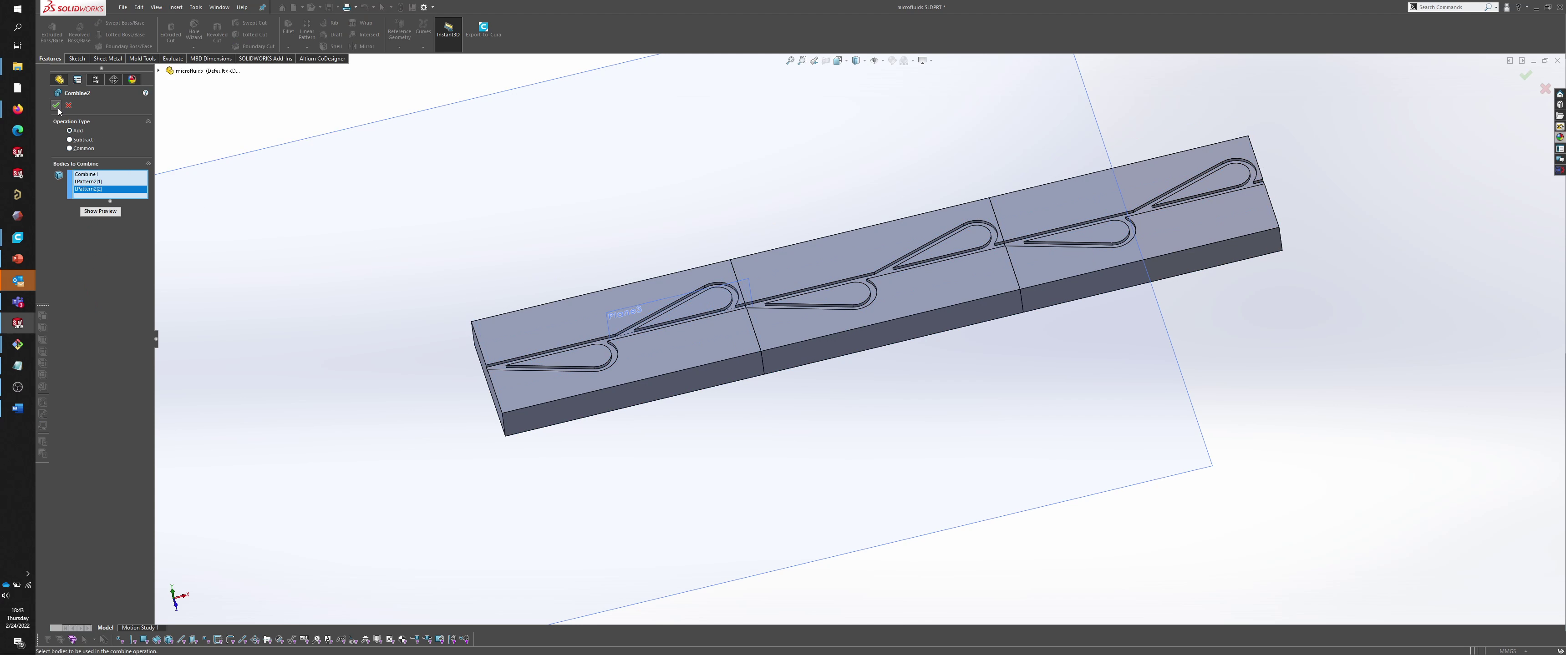Viewport: 1566px width, 655px height.
Task: Open Combine2 help question mark
Action: tap(145, 93)
